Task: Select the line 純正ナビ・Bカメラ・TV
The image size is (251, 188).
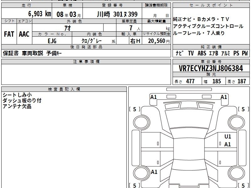Action: pyautogui.click(x=201, y=19)
